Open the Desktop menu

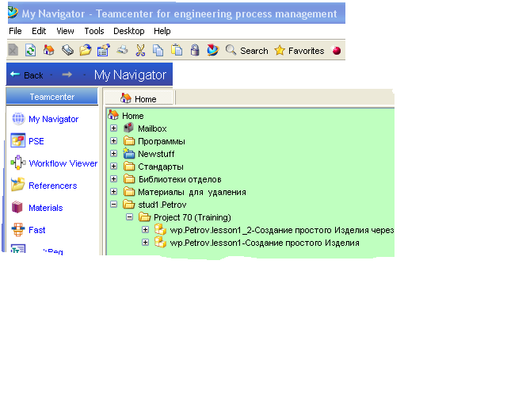[x=128, y=31]
